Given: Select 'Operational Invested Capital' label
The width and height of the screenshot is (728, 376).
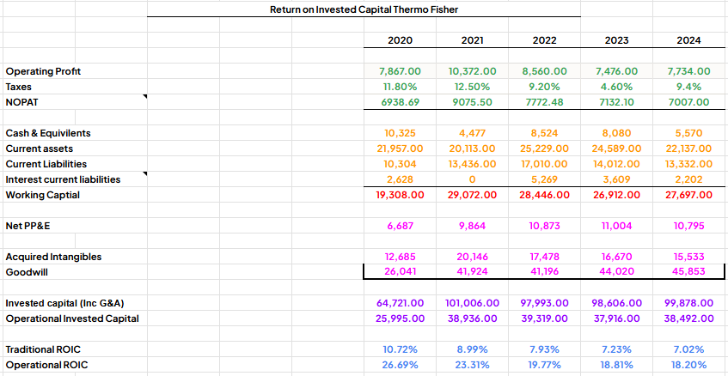Looking at the screenshot, I should tap(72, 318).
